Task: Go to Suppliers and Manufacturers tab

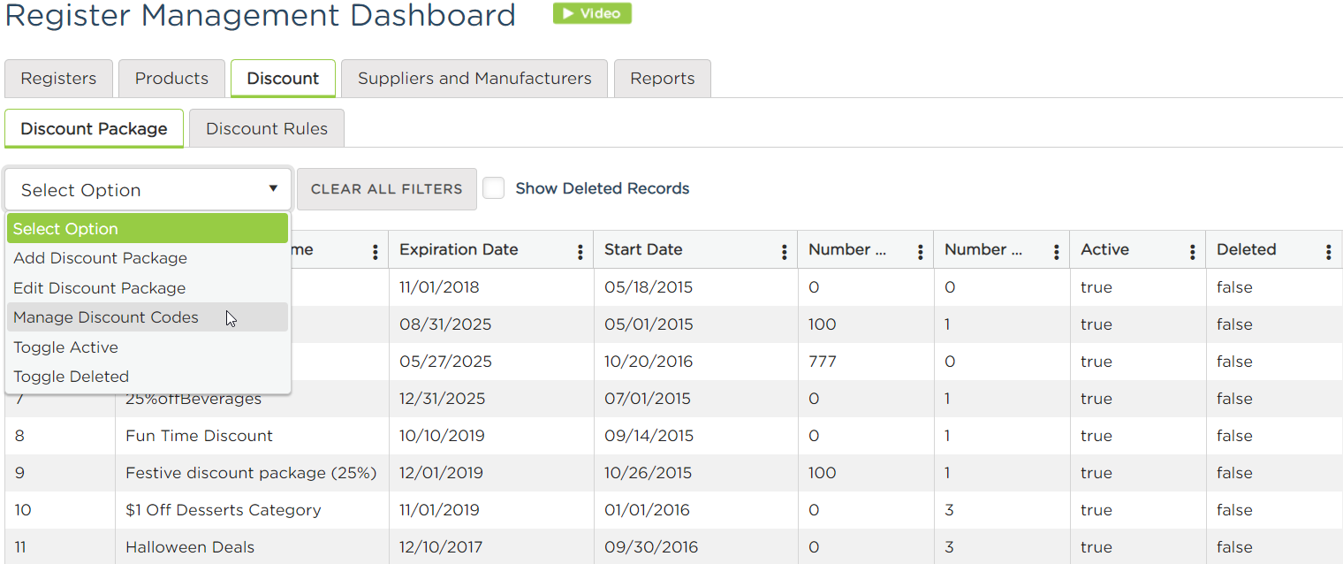Action: tap(474, 79)
